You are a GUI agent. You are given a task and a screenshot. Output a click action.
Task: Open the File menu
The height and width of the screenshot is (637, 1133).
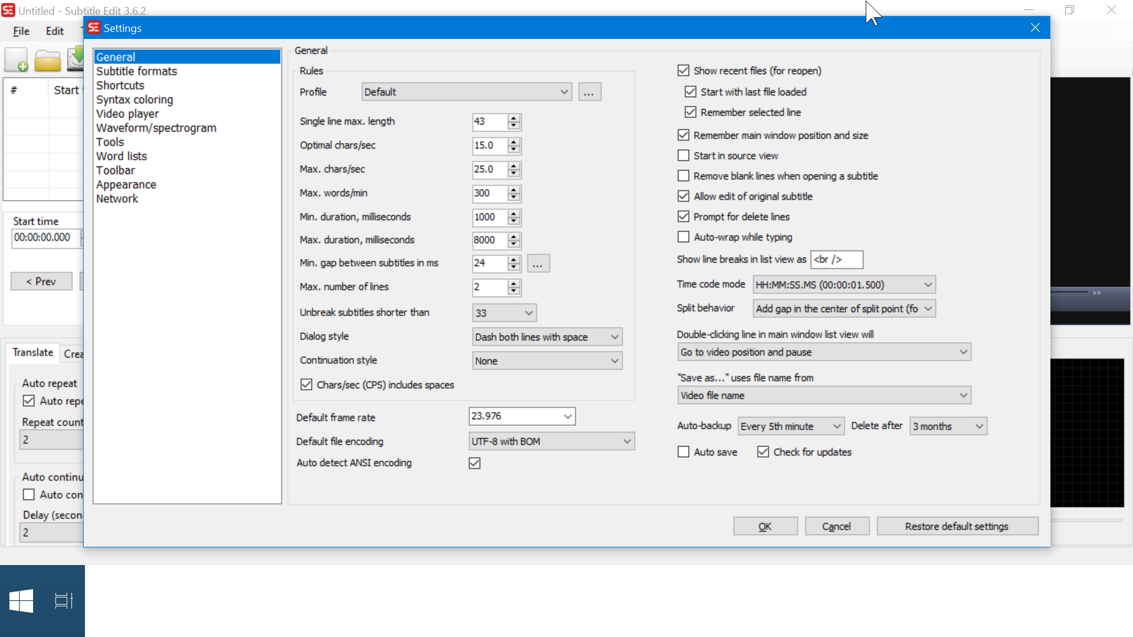coord(21,31)
